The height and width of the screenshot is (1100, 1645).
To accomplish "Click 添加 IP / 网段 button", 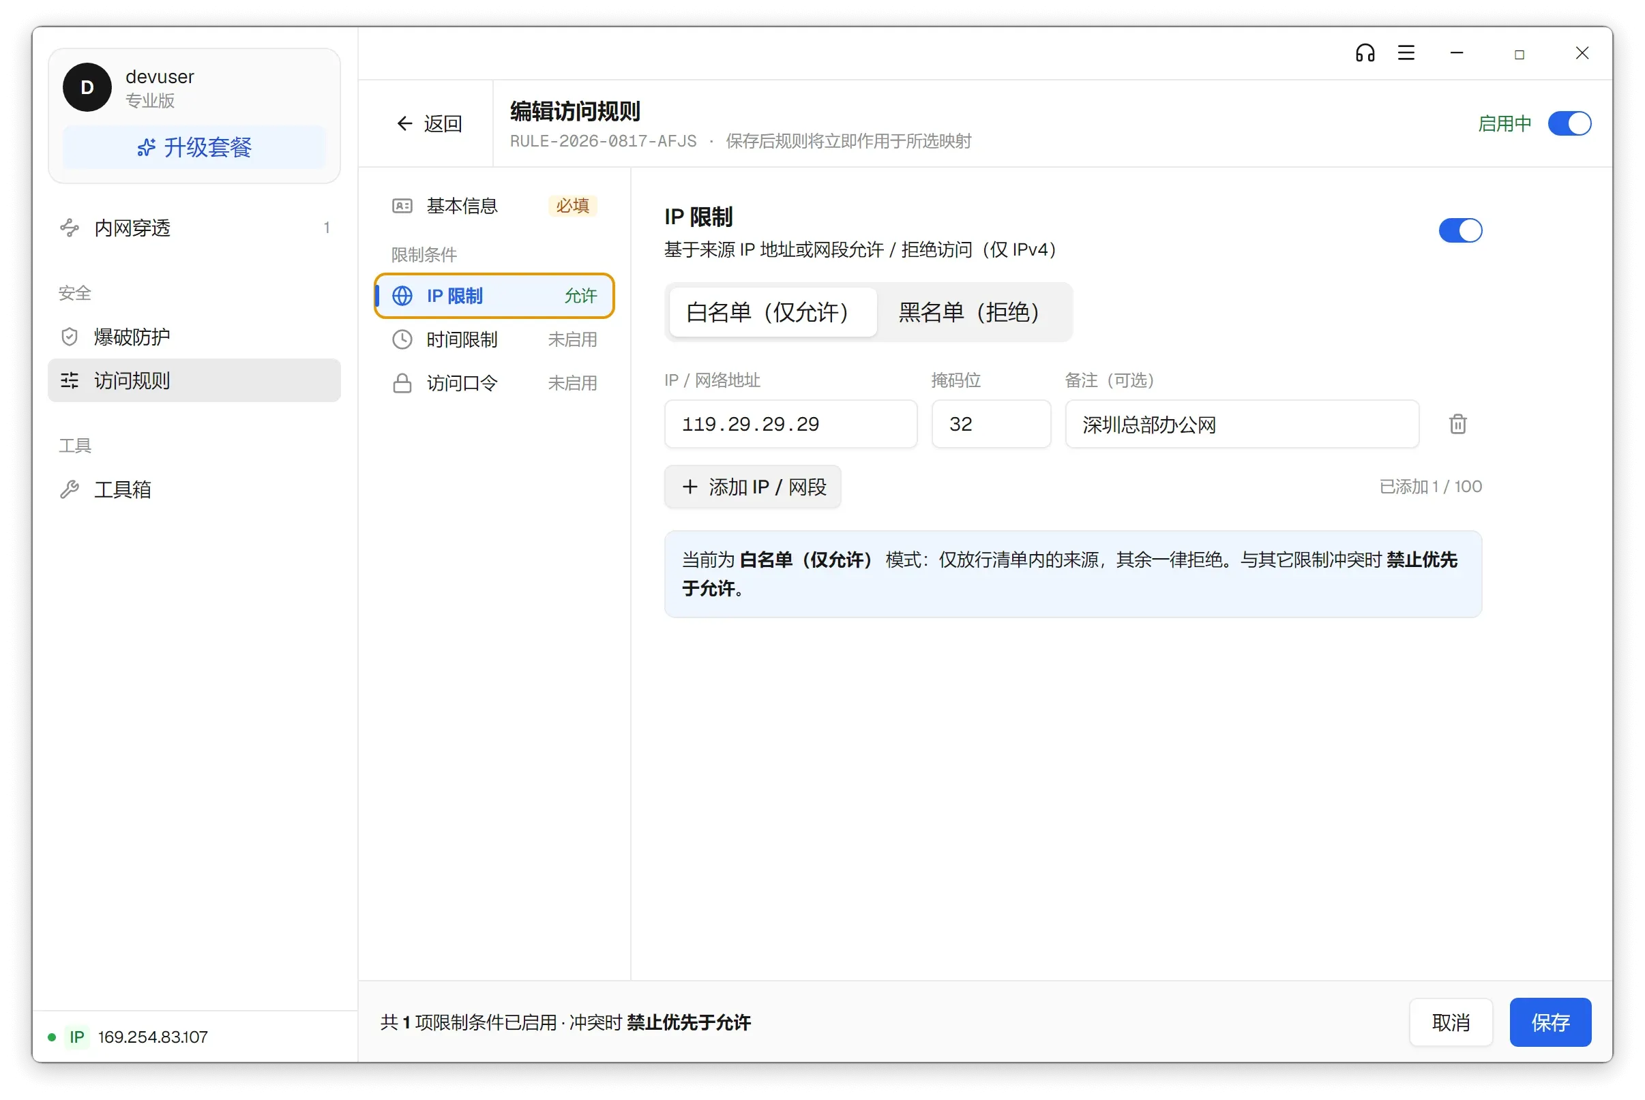I will (752, 486).
